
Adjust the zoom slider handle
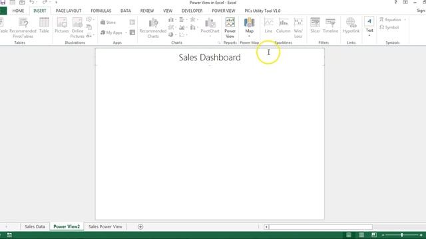(402, 235)
